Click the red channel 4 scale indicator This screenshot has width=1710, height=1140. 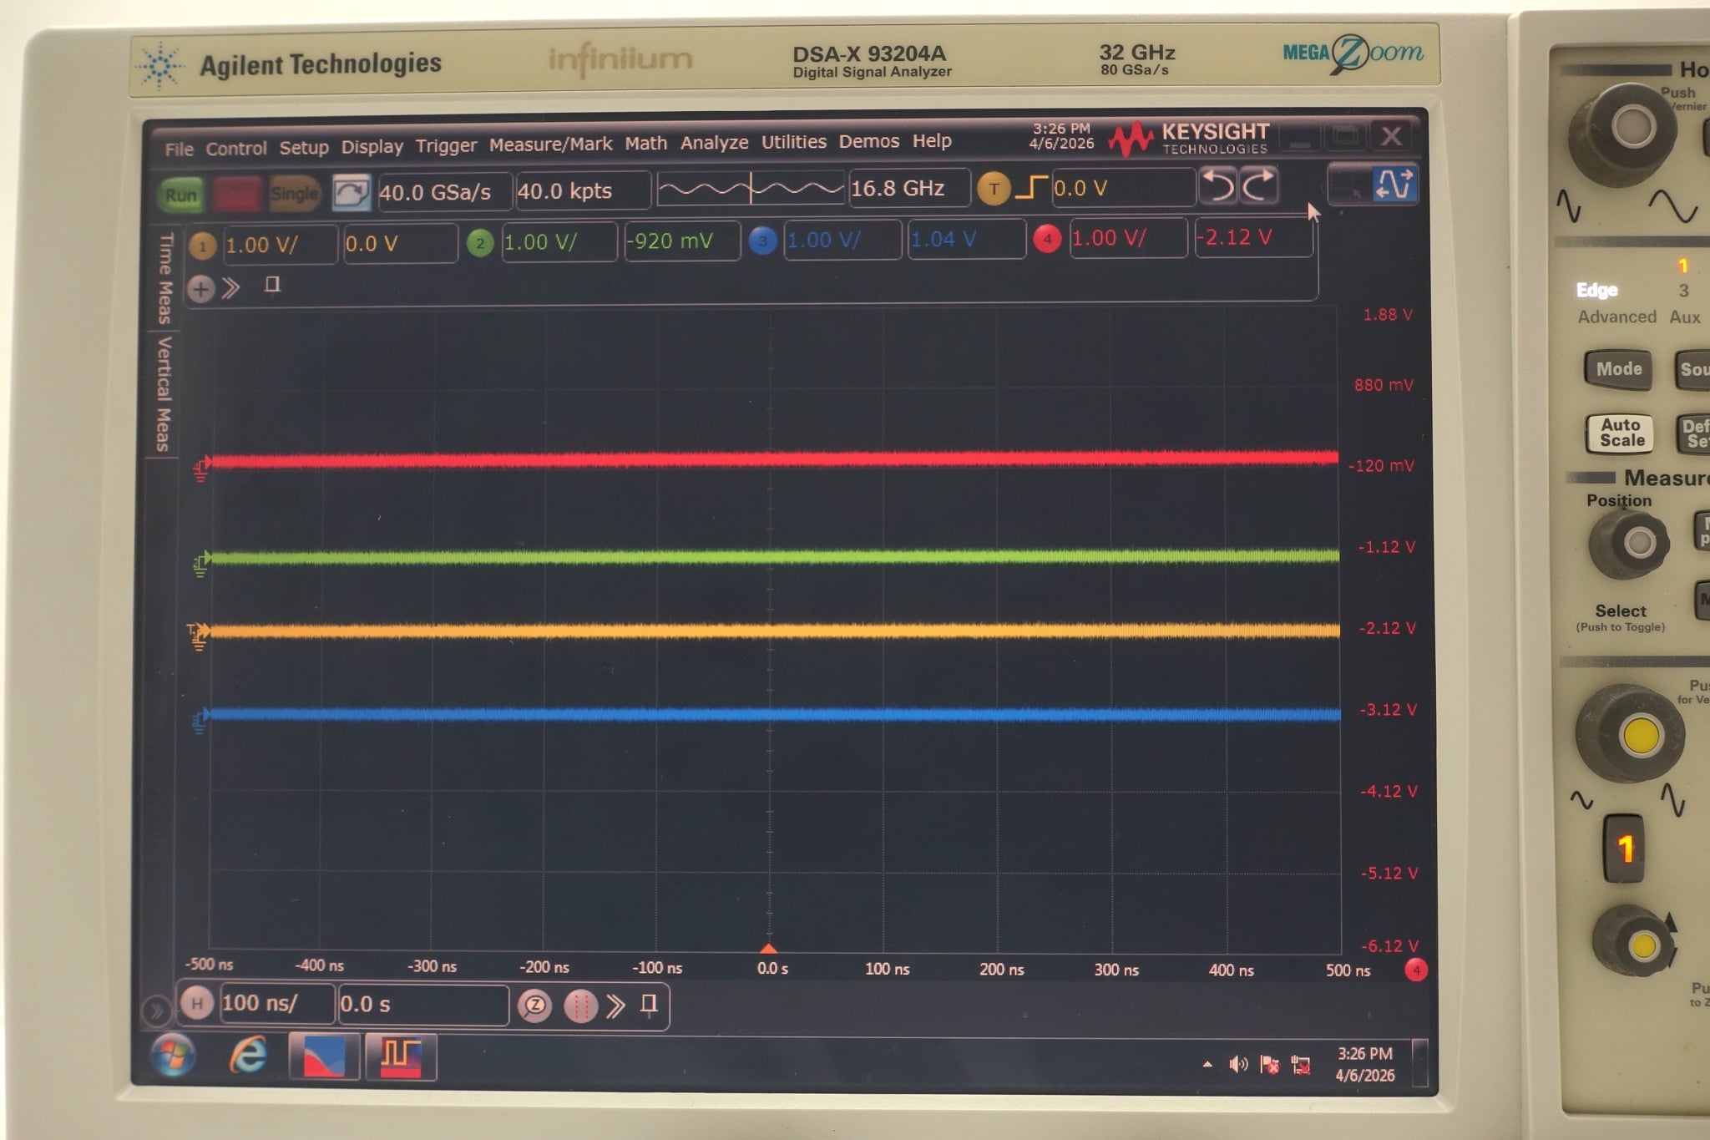[x=1415, y=970]
